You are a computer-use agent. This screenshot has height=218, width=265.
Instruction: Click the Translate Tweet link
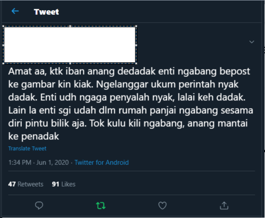pos(27,149)
